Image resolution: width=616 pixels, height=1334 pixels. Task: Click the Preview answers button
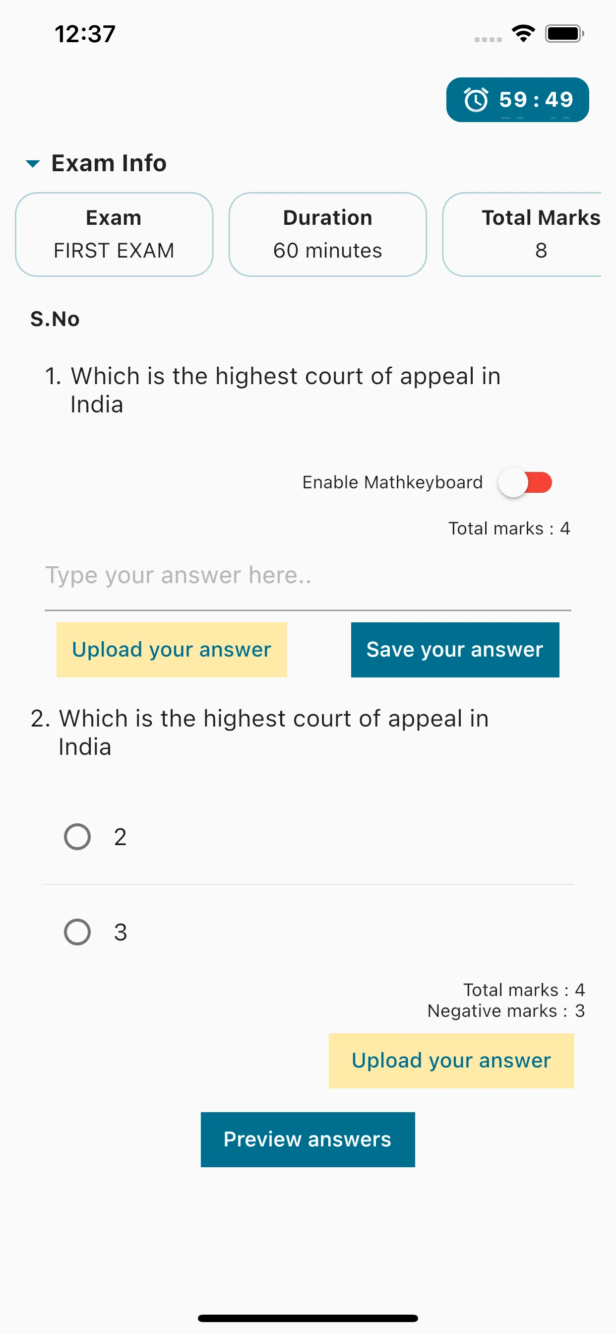pos(308,1139)
